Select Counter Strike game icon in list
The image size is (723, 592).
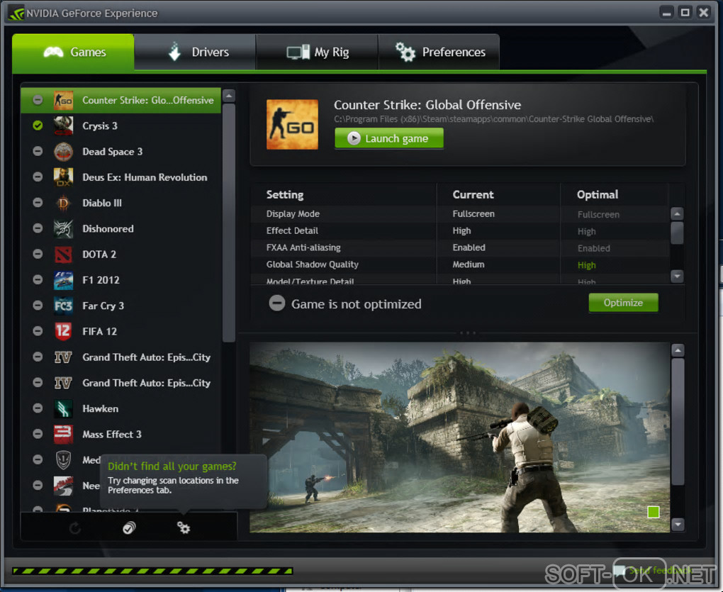pyautogui.click(x=64, y=101)
